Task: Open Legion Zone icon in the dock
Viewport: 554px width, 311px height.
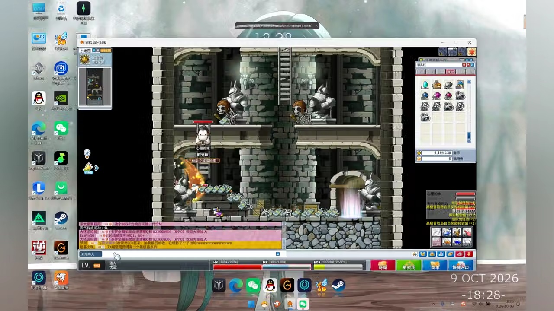Action: point(219,285)
